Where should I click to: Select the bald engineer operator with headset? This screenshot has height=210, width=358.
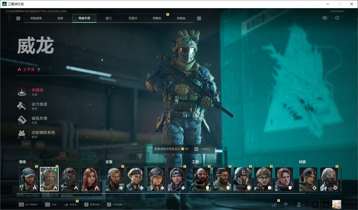click(x=201, y=179)
